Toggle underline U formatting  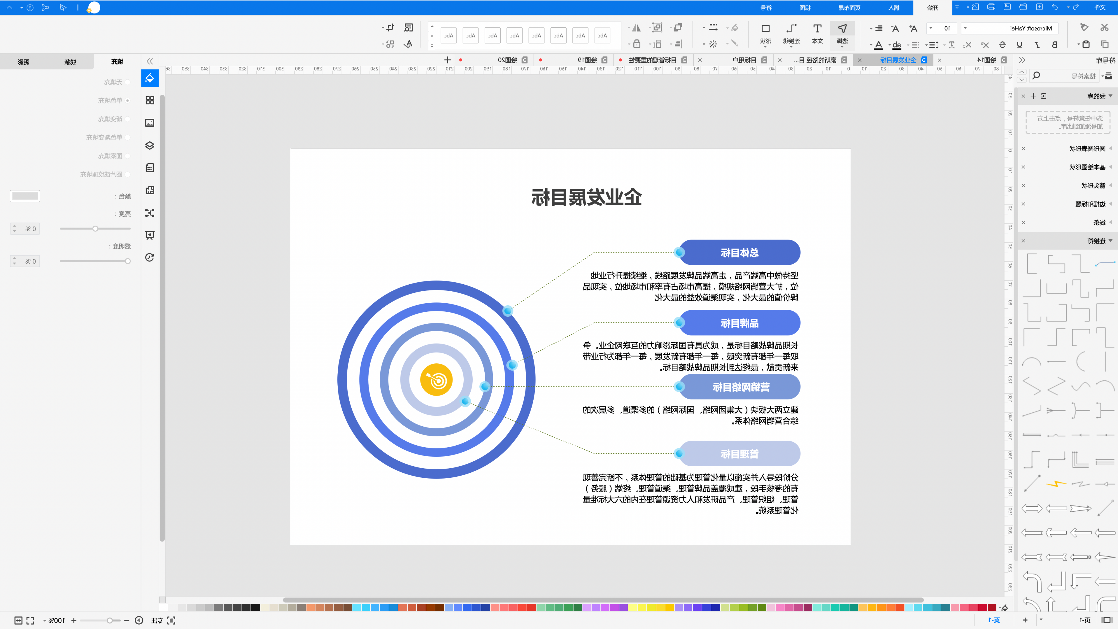(x=1020, y=44)
